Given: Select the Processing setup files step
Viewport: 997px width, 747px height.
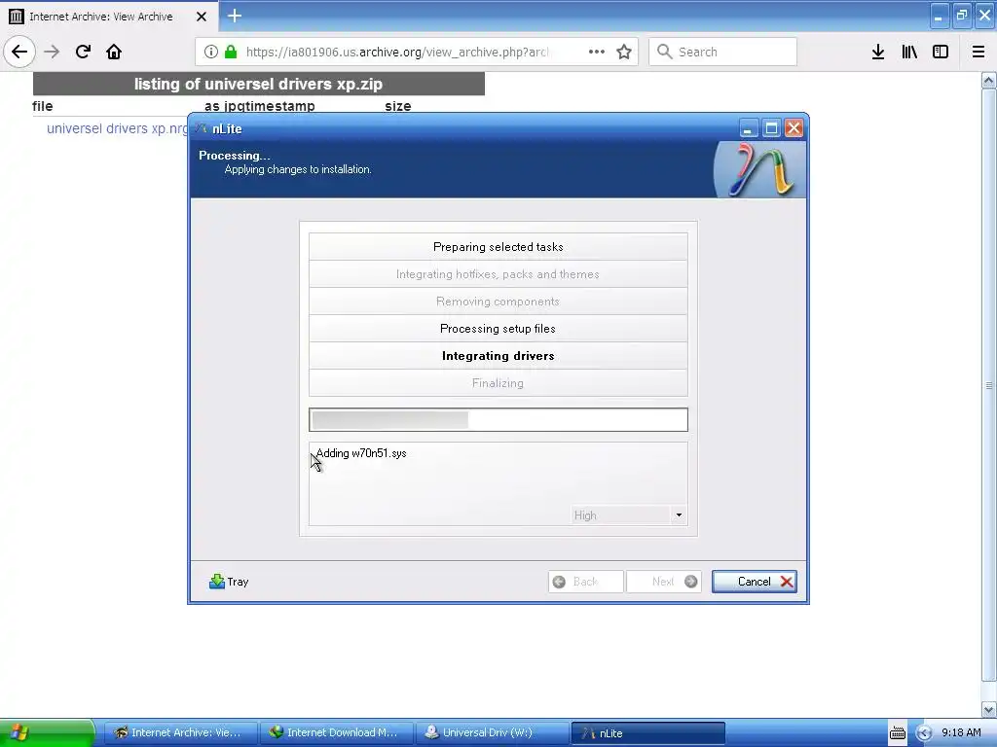Looking at the screenshot, I should pyautogui.click(x=498, y=329).
